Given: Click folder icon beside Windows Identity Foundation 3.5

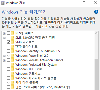Looking at the screenshot, I should click(12, 51).
